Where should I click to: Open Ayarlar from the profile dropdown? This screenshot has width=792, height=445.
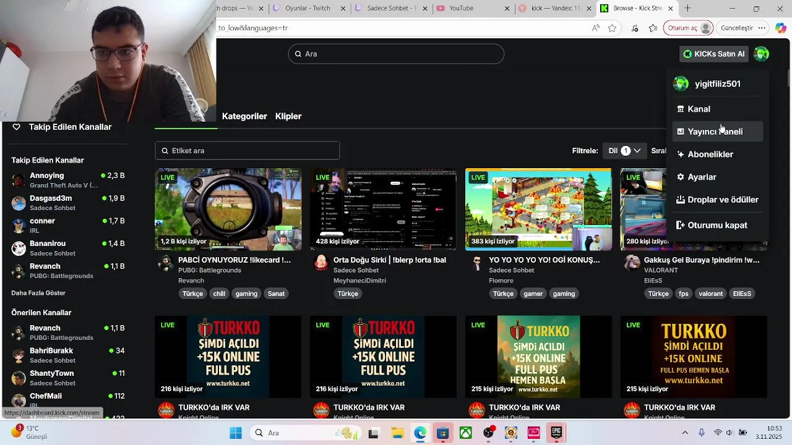(717, 177)
